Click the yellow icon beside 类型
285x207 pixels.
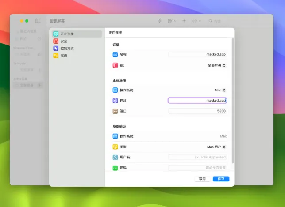click(x=115, y=147)
